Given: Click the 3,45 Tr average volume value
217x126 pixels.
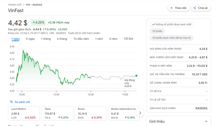Looking at the screenshot, I should coord(203,83).
